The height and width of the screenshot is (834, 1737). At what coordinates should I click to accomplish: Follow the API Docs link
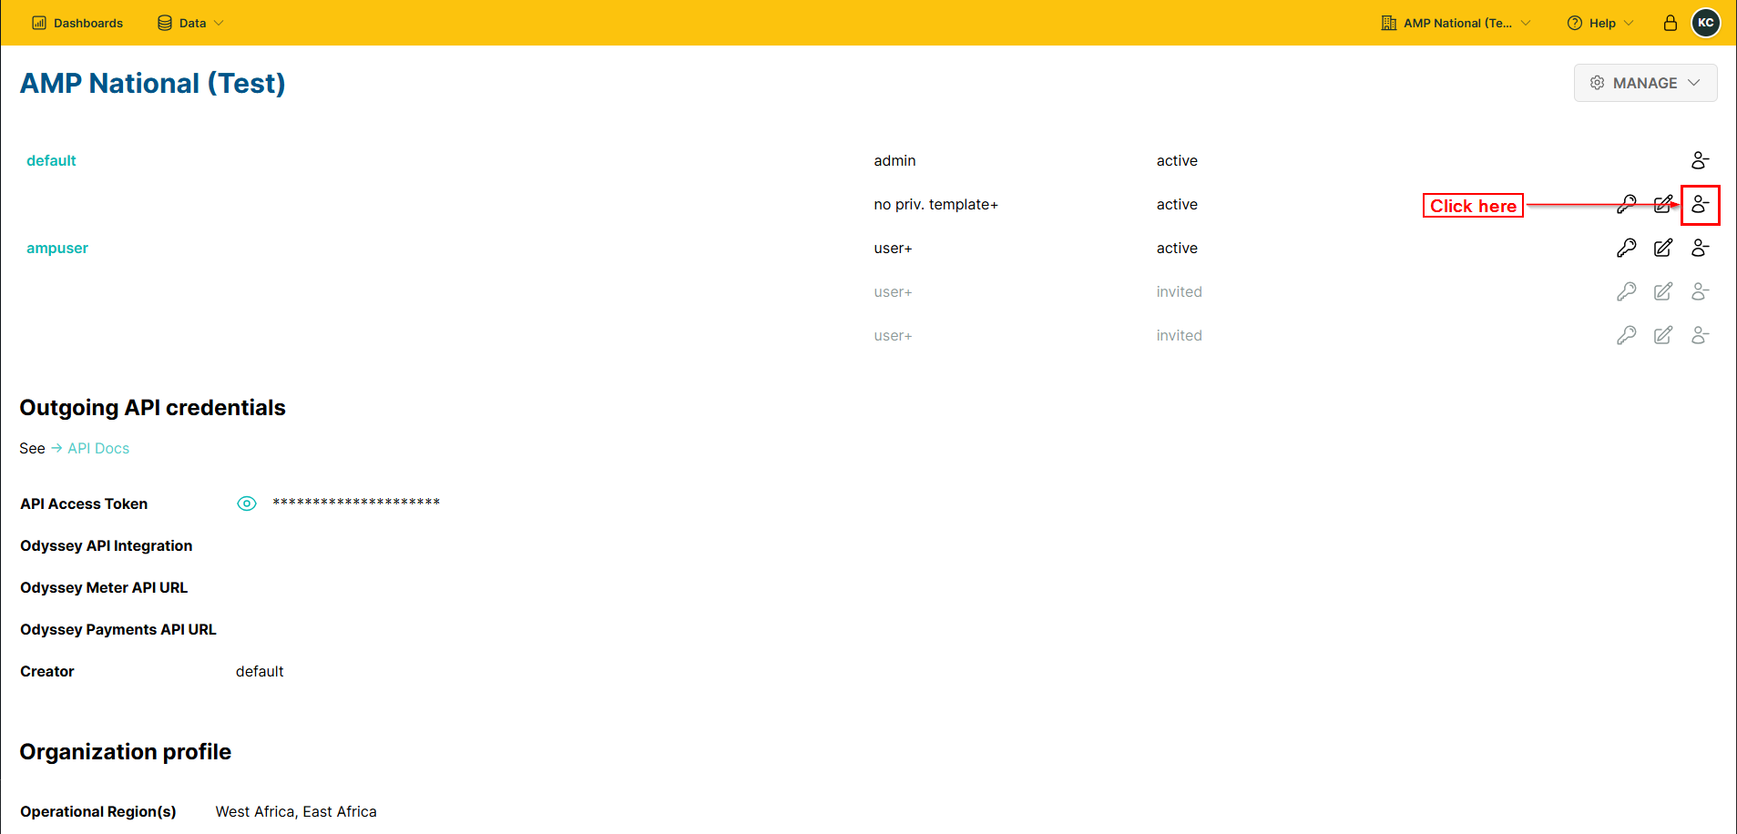(x=98, y=448)
